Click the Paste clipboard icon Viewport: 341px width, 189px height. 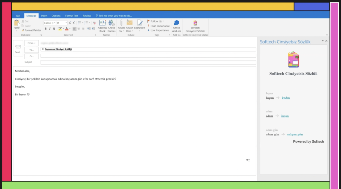(17, 23)
